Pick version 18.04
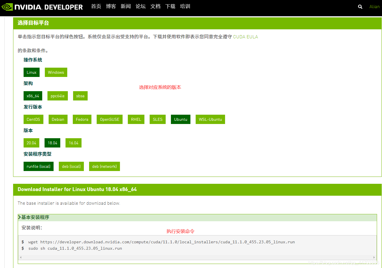 (x=52, y=143)
